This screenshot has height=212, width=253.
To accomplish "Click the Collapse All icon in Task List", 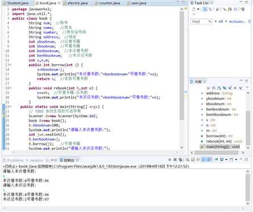I will click(235, 9).
